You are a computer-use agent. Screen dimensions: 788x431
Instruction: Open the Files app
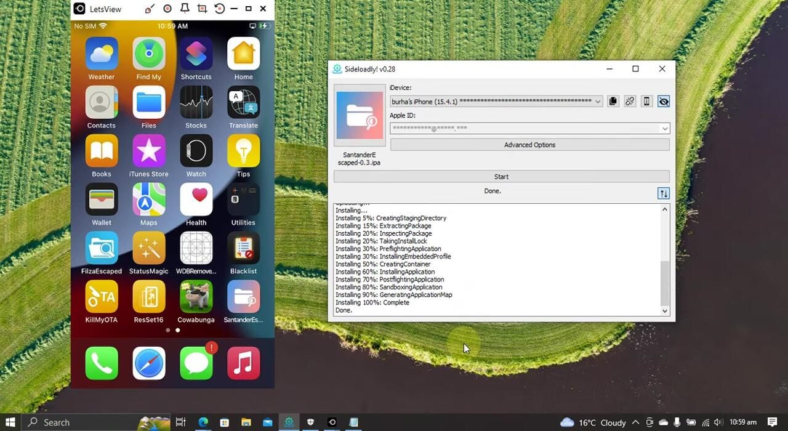(x=149, y=102)
